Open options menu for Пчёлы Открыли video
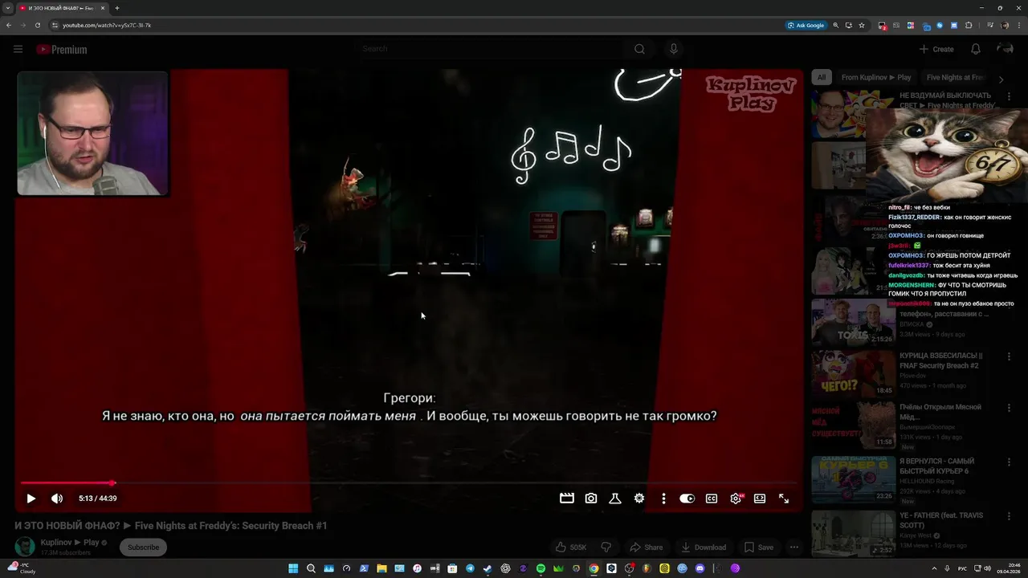 tap(1010, 409)
